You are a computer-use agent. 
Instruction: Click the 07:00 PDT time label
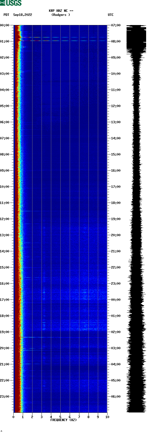5,138
